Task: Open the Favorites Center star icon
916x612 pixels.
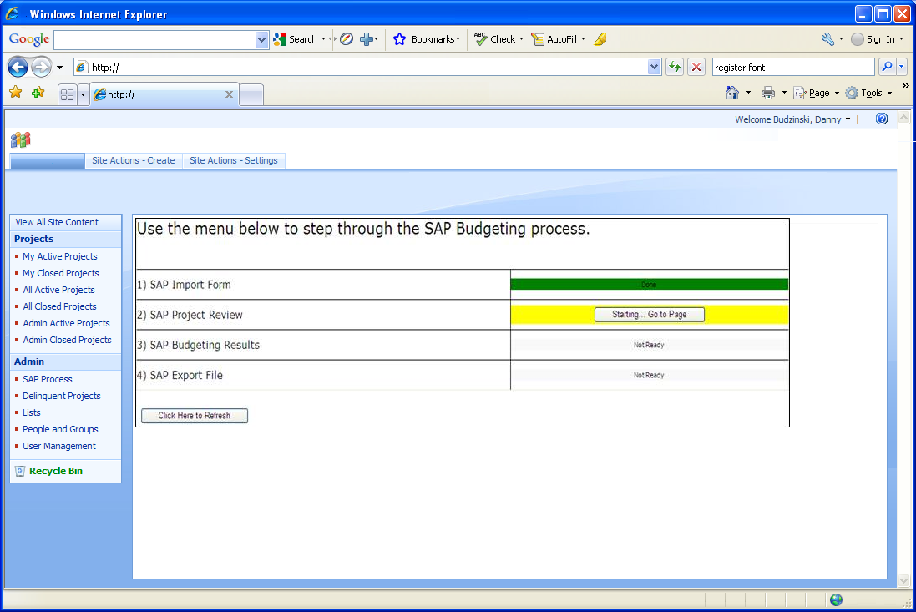Action: pyautogui.click(x=16, y=93)
